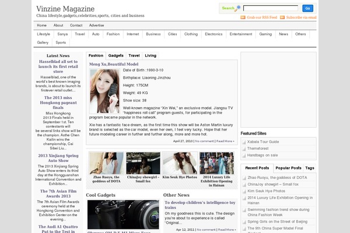
Task: Open Kim Seuk Hye Photos thumbnail
Action: tap(180, 163)
